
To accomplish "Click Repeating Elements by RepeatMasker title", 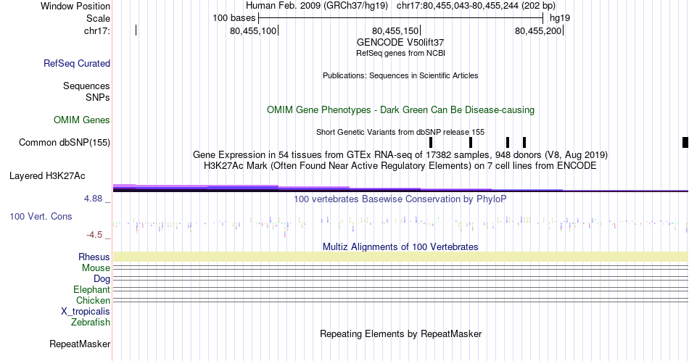I will tap(400, 333).
